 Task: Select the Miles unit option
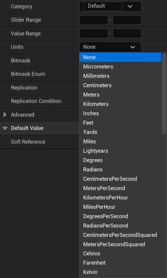tap(120, 141)
